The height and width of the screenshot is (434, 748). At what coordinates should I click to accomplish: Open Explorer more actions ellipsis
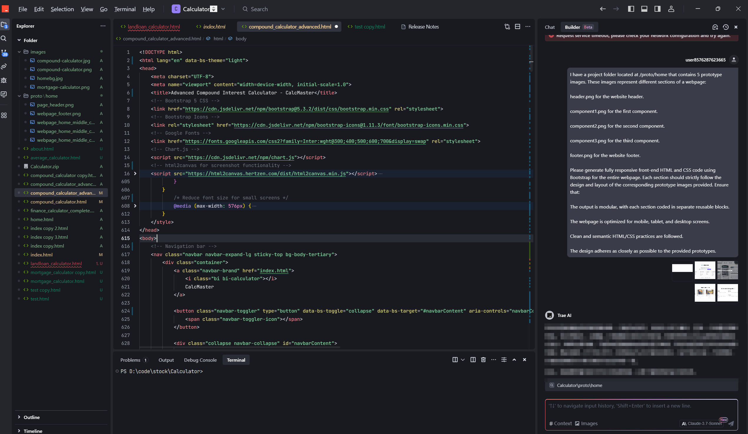(103, 26)
